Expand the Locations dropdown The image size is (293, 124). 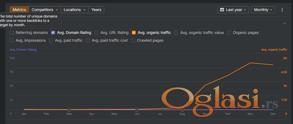[74, 10]
